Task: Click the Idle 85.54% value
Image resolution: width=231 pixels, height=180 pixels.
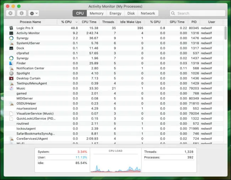Action: pyautogui.click(x=81, y=163)
